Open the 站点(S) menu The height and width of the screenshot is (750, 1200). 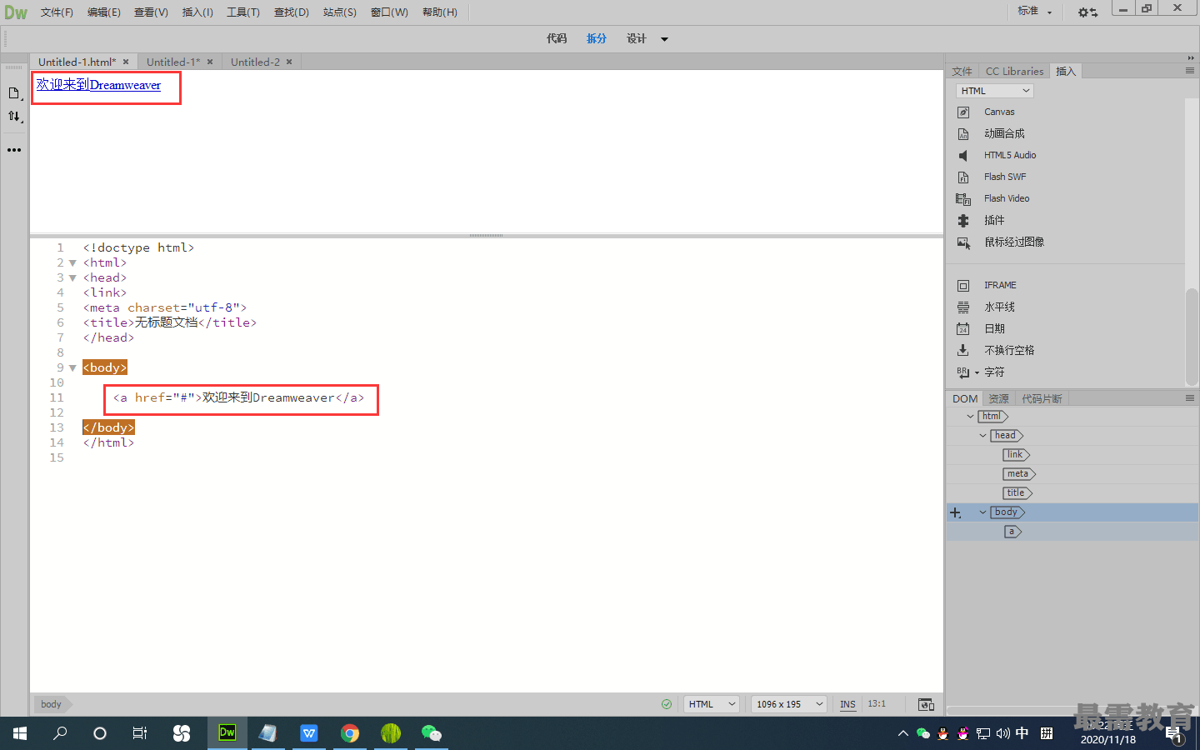339,12
